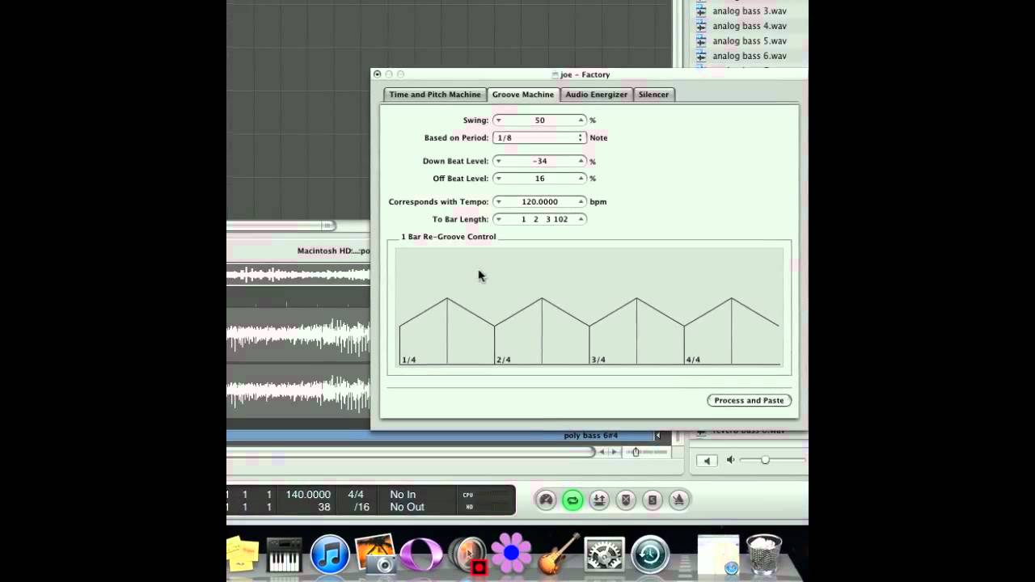Select analog bass 3.wav in file list
Screen dimensions: 1035x582
[x=750, y=11]
